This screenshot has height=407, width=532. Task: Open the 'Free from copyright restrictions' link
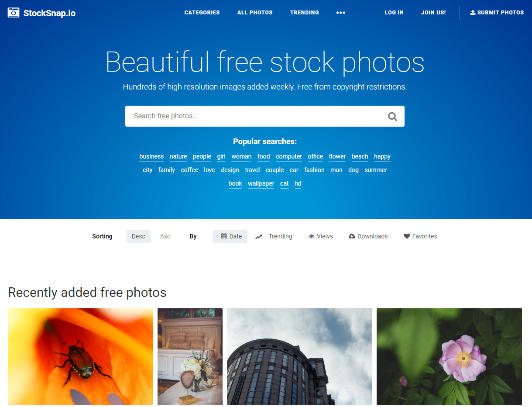pyautogui.click(x=352, y=87)
